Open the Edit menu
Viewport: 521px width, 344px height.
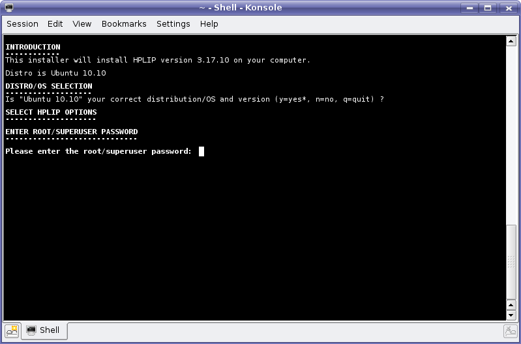point(55,24)
